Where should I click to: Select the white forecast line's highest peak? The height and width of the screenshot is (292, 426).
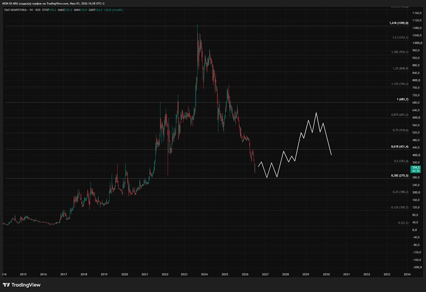(x=316, y=113)
